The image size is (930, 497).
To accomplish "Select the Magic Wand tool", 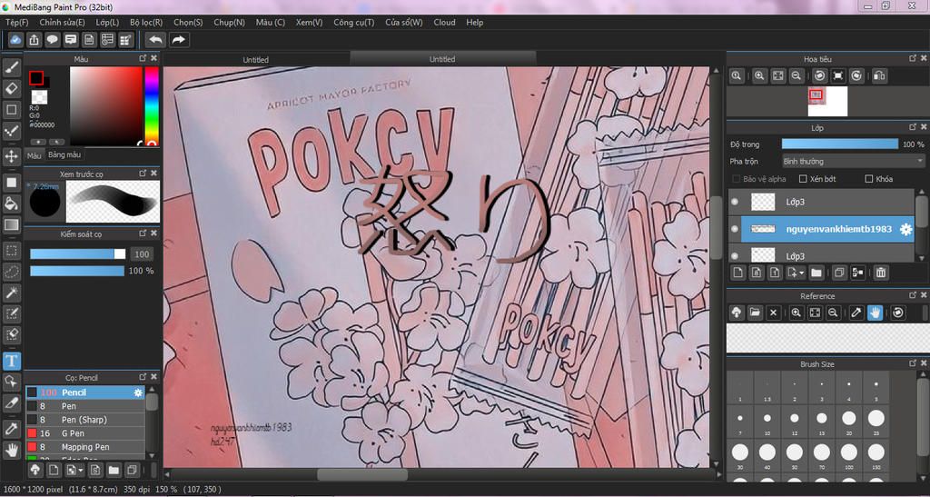I will click(x=11, y=293).
